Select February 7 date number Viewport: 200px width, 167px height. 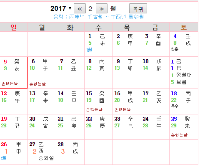[x=62, y=61]
